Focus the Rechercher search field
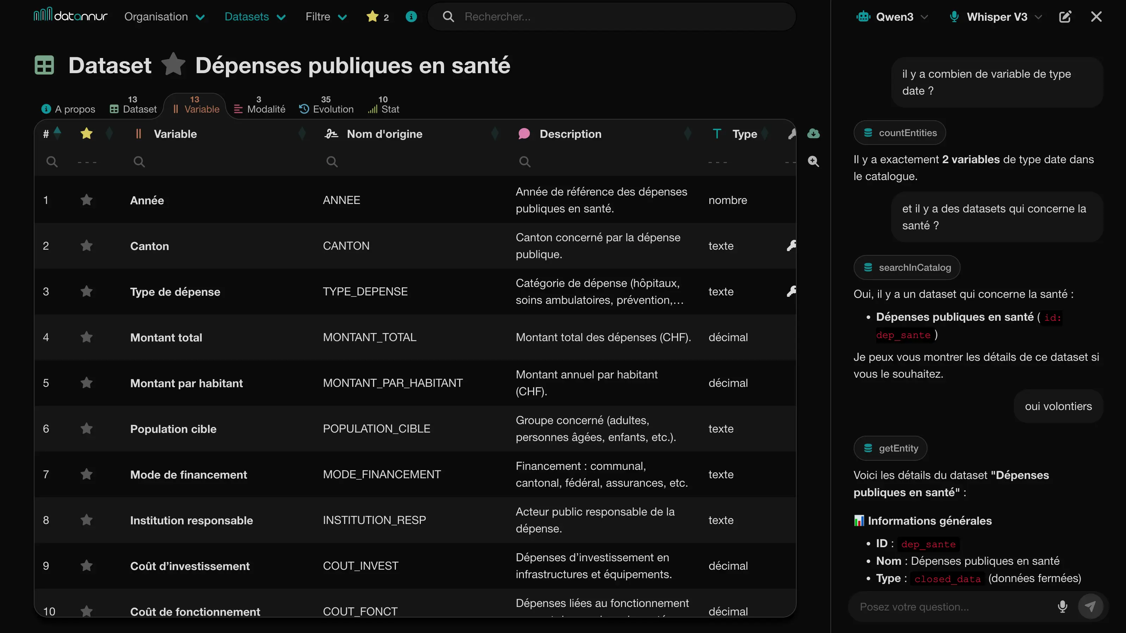The image size is (1126, 633). pos(612,17)
